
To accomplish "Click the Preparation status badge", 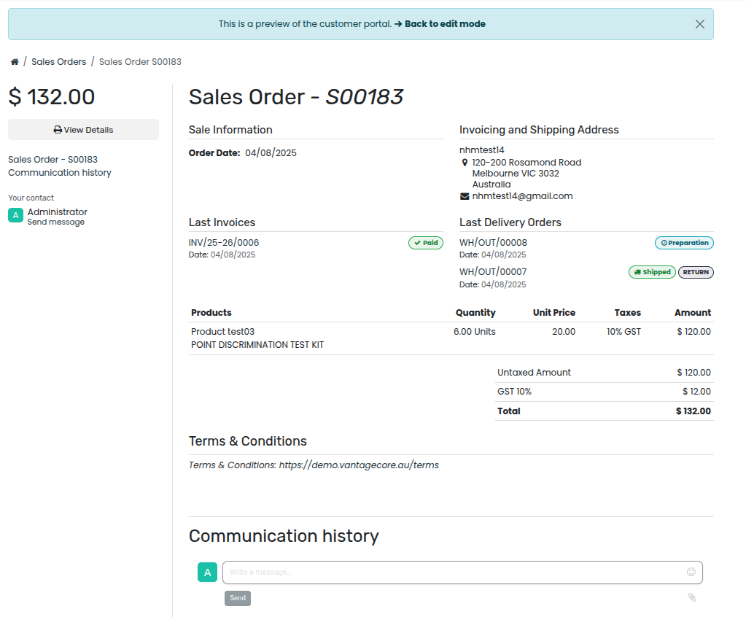I will 684,243.
